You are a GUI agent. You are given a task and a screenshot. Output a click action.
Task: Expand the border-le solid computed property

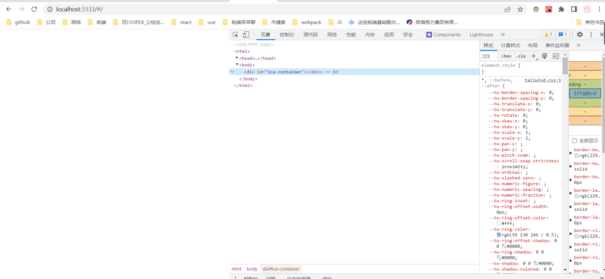click(571, 206)
